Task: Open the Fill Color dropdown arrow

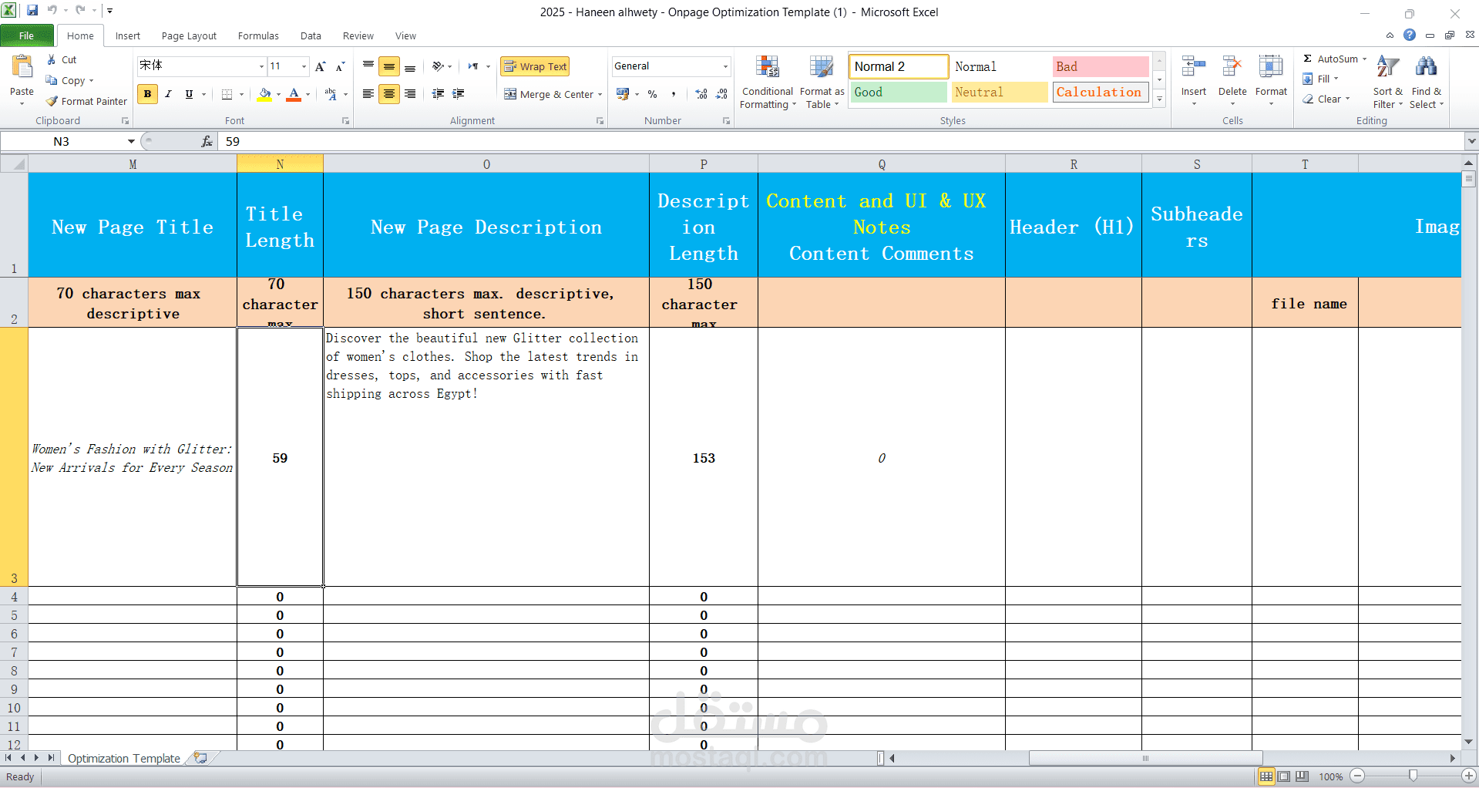Action: [x=277, y=94]
